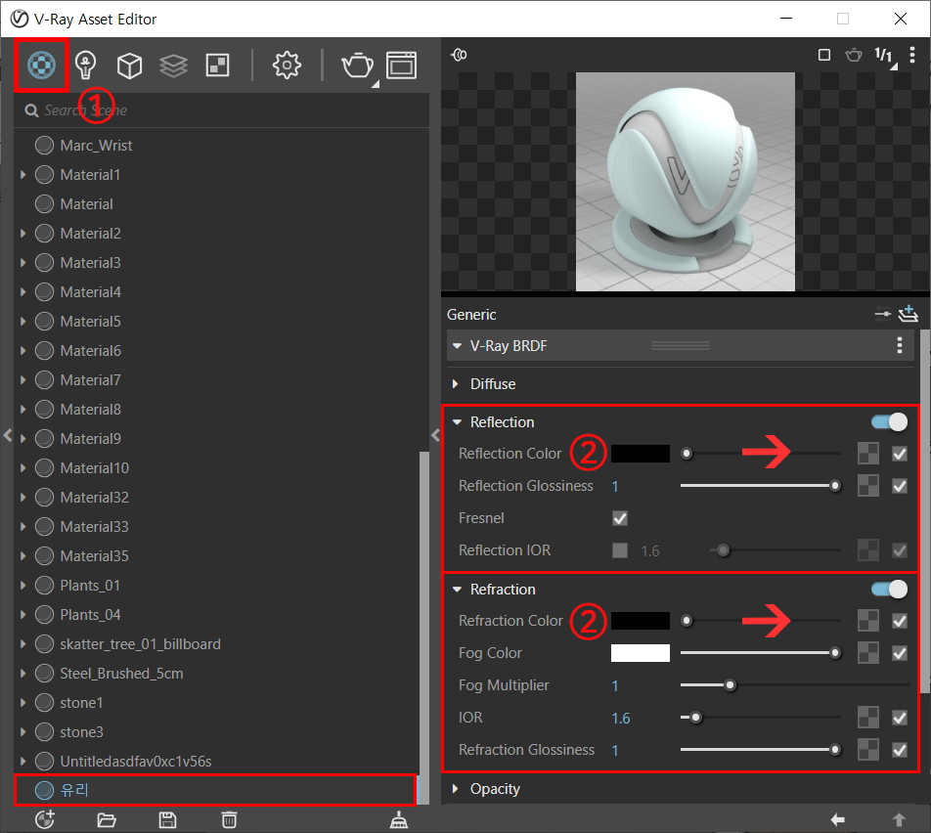The height and width of the screenshot is (833, 931).
Task: Collapse the Refraction section
Action: (457, 589)
